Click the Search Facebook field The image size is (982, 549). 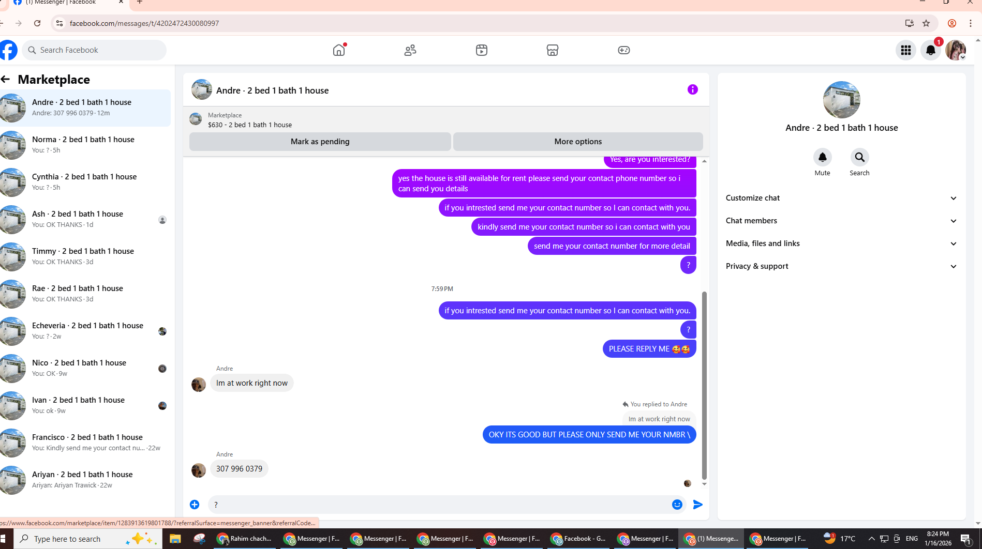[x=94, y=50]
